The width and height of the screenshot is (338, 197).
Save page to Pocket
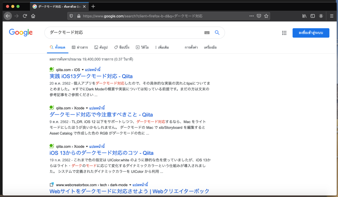(259, 16)
